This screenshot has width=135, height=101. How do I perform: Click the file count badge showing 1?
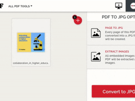(75, 17)
